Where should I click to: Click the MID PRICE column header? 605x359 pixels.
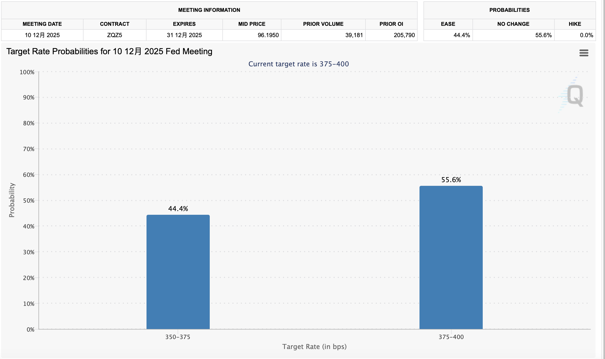(x=252, y=24)
